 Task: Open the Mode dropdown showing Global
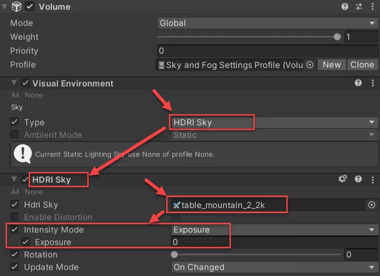pos(267,23)
